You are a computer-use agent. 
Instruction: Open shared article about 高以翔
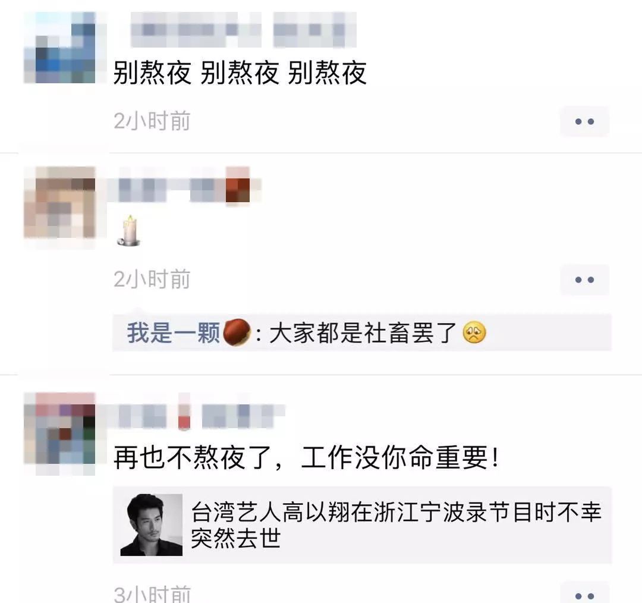click(x=362, y=525)
